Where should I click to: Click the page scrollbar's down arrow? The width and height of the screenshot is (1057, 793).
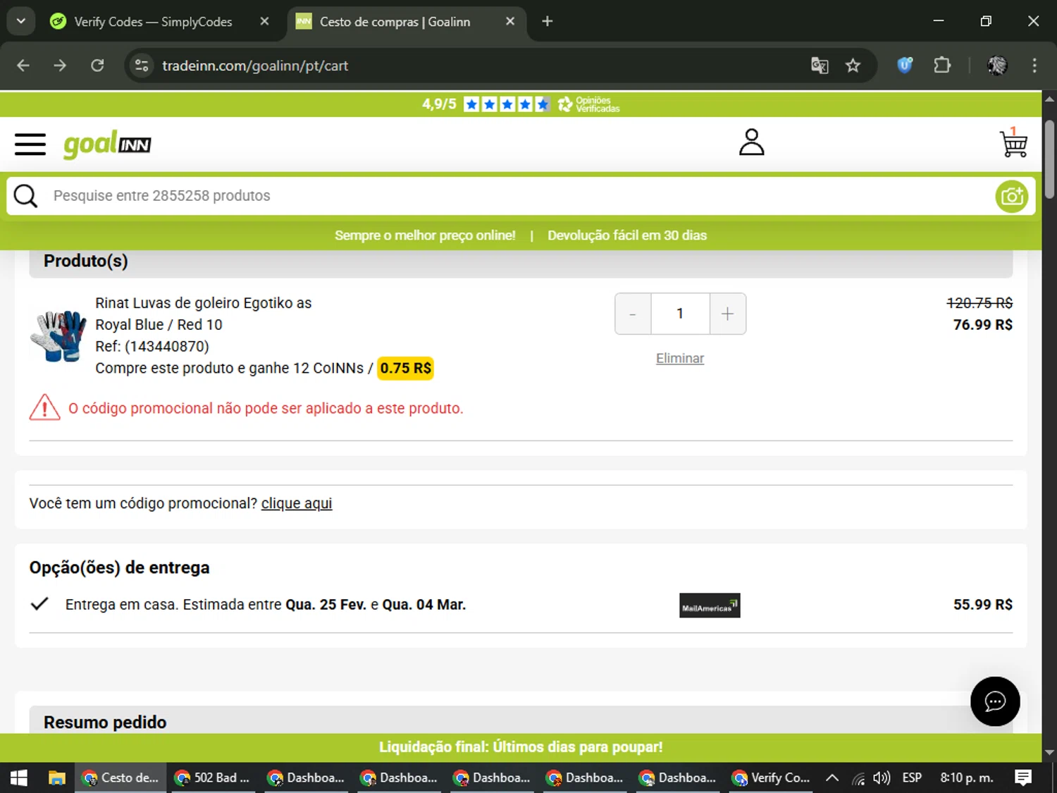[x=1049, y=753]
